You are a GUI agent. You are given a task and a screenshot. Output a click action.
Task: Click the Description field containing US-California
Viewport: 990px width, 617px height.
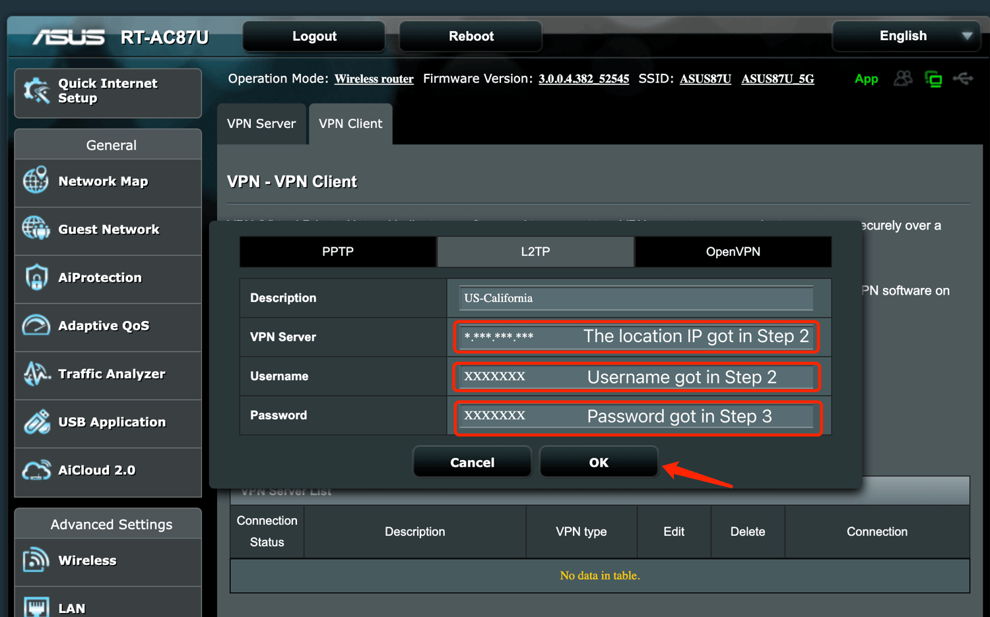click(635, 298)
